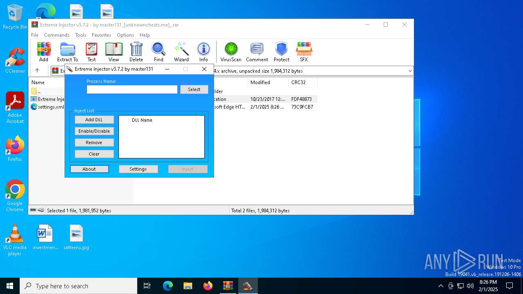Open the Windows Start menu

point(10,286)
